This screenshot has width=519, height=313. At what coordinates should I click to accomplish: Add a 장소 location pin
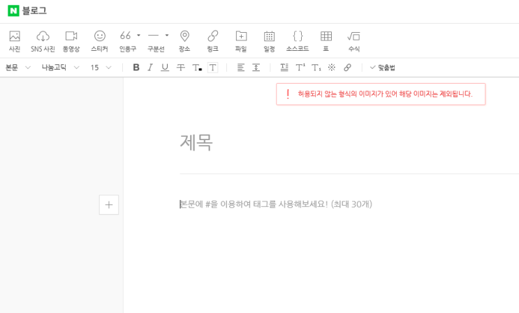pos(184,41)
